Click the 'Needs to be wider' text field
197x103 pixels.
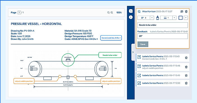[x=163, y=25]
